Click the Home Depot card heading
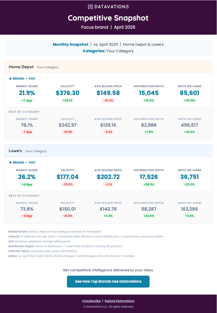This screenshot has width=217, height=313. pyautogui.click(x=21, y=67)
